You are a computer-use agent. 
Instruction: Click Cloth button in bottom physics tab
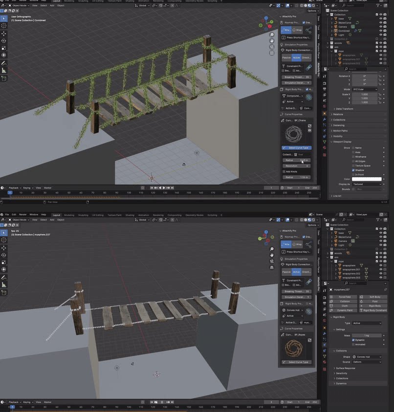343,306
